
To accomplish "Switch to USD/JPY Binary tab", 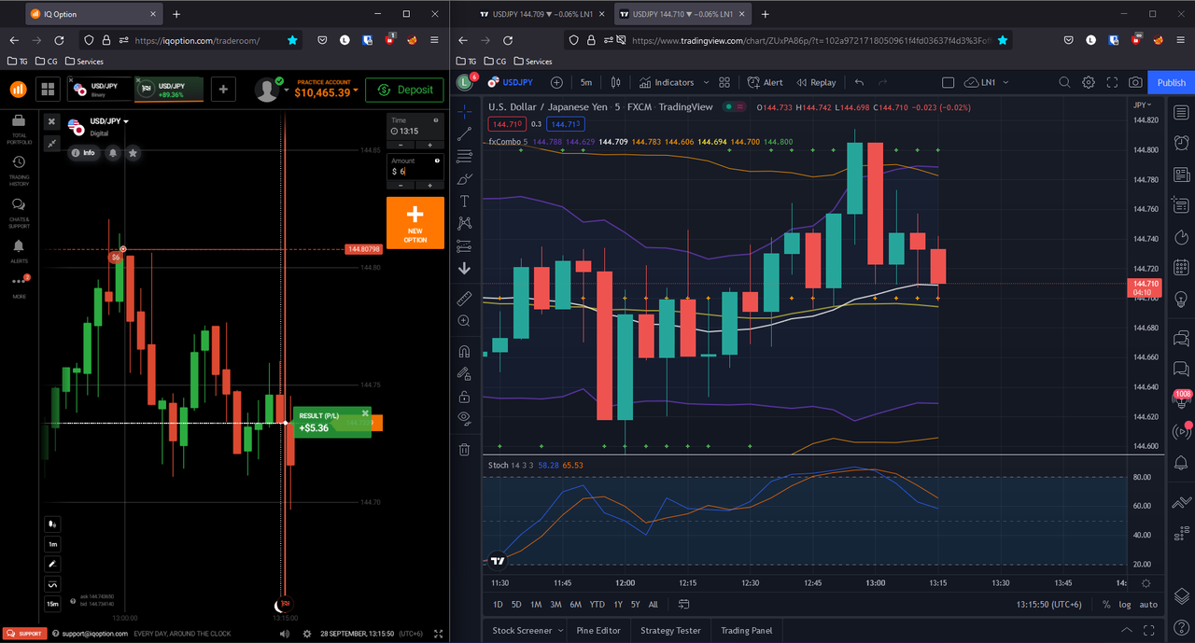I will click(99, 90).
